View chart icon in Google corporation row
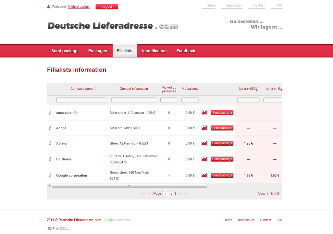This screenshot has width=333, height=234. click(x=204, y=175)
